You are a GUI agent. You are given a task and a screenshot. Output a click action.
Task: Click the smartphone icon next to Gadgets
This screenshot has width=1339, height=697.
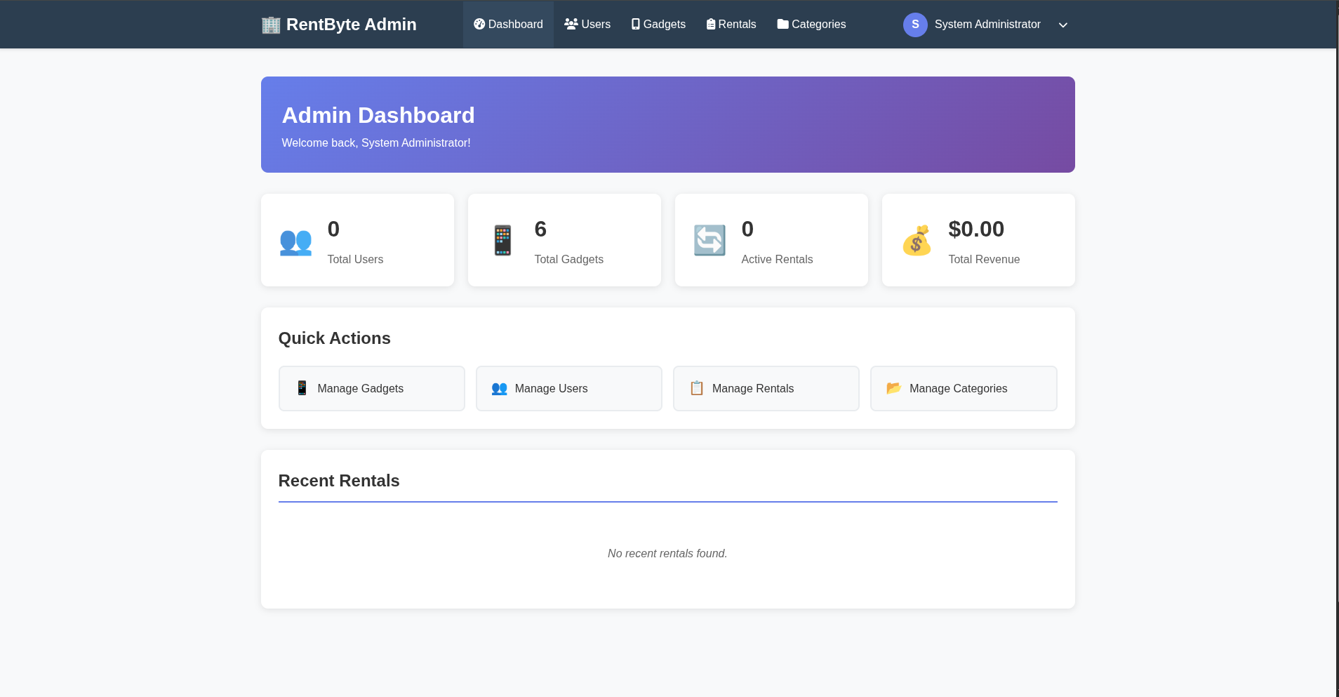point(634,24)
